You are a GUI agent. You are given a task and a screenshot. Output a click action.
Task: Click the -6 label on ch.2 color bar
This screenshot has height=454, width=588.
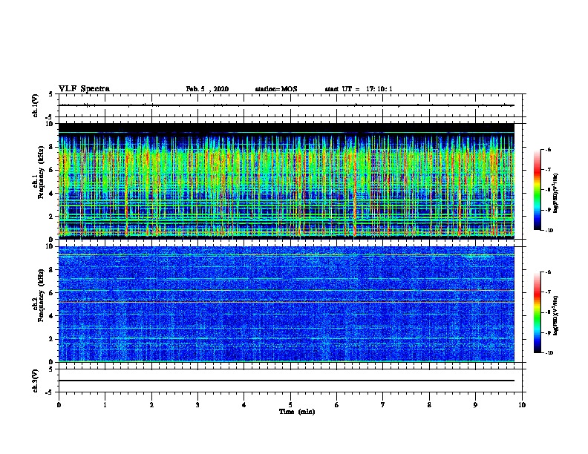pos(547,272)
